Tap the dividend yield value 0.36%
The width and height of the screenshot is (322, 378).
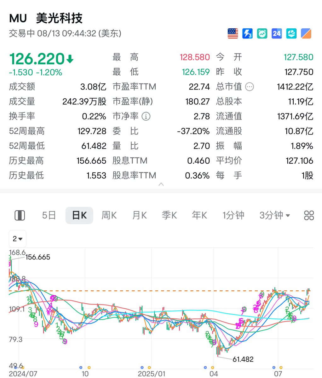(197, 176)
